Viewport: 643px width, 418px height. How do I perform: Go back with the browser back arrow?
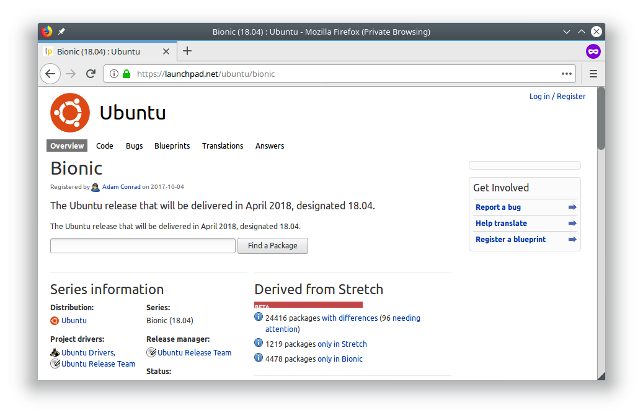[x=50, y=74]
